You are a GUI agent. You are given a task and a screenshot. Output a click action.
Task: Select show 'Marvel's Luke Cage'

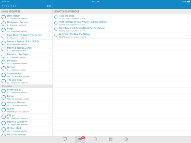[26, 56]
